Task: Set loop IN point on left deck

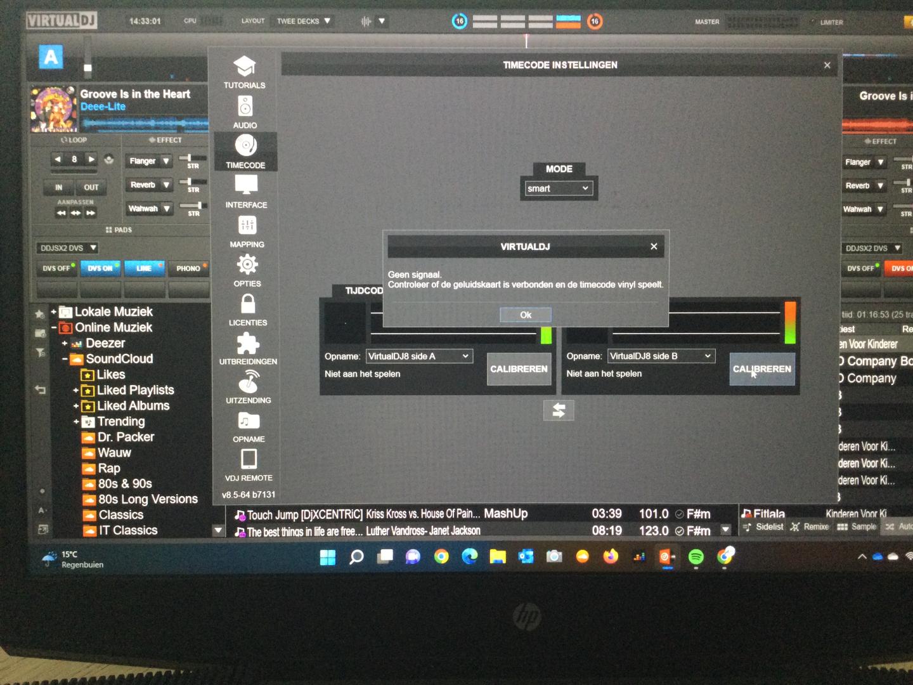Action: click(x=59, y=187)
